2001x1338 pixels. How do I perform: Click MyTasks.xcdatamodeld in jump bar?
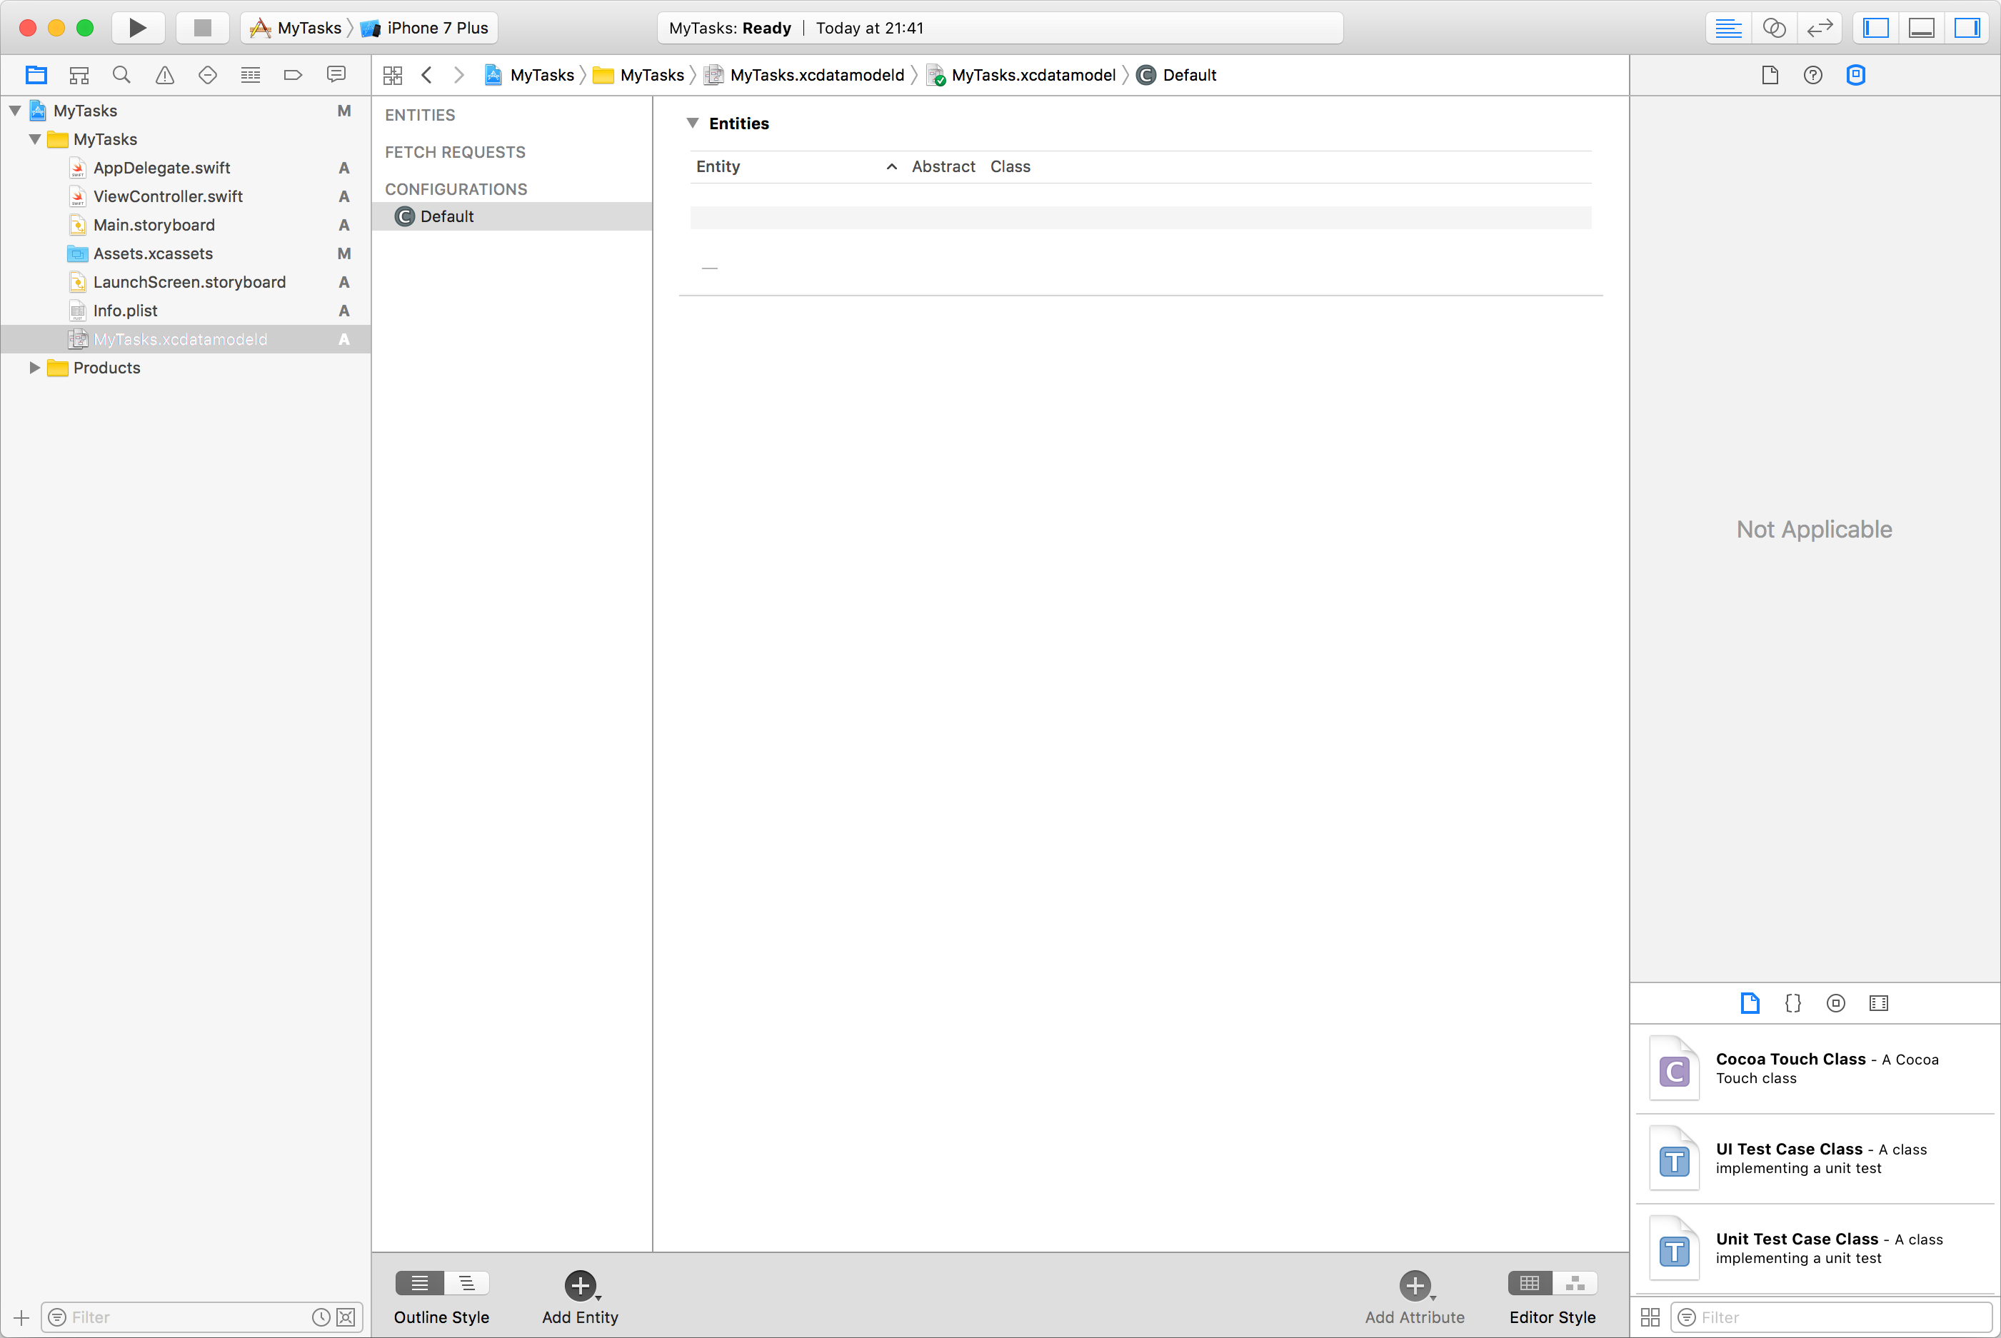(804, 75)
